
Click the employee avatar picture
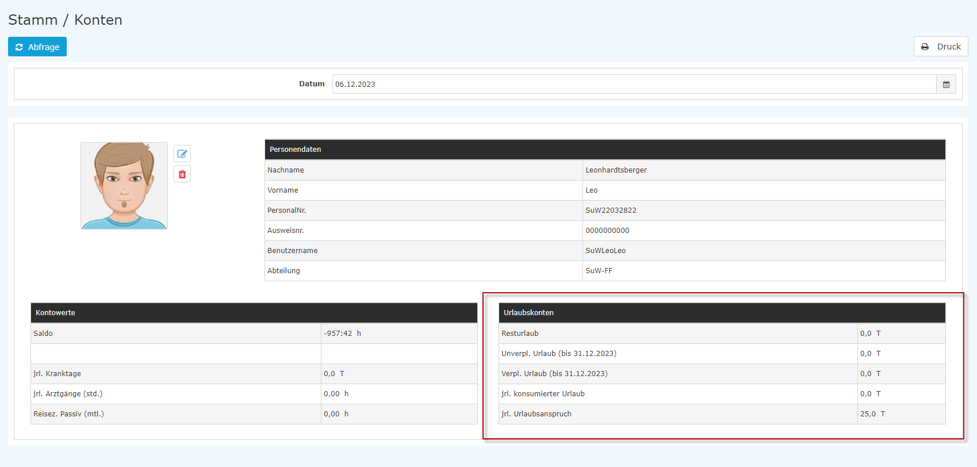click(124, 186)
